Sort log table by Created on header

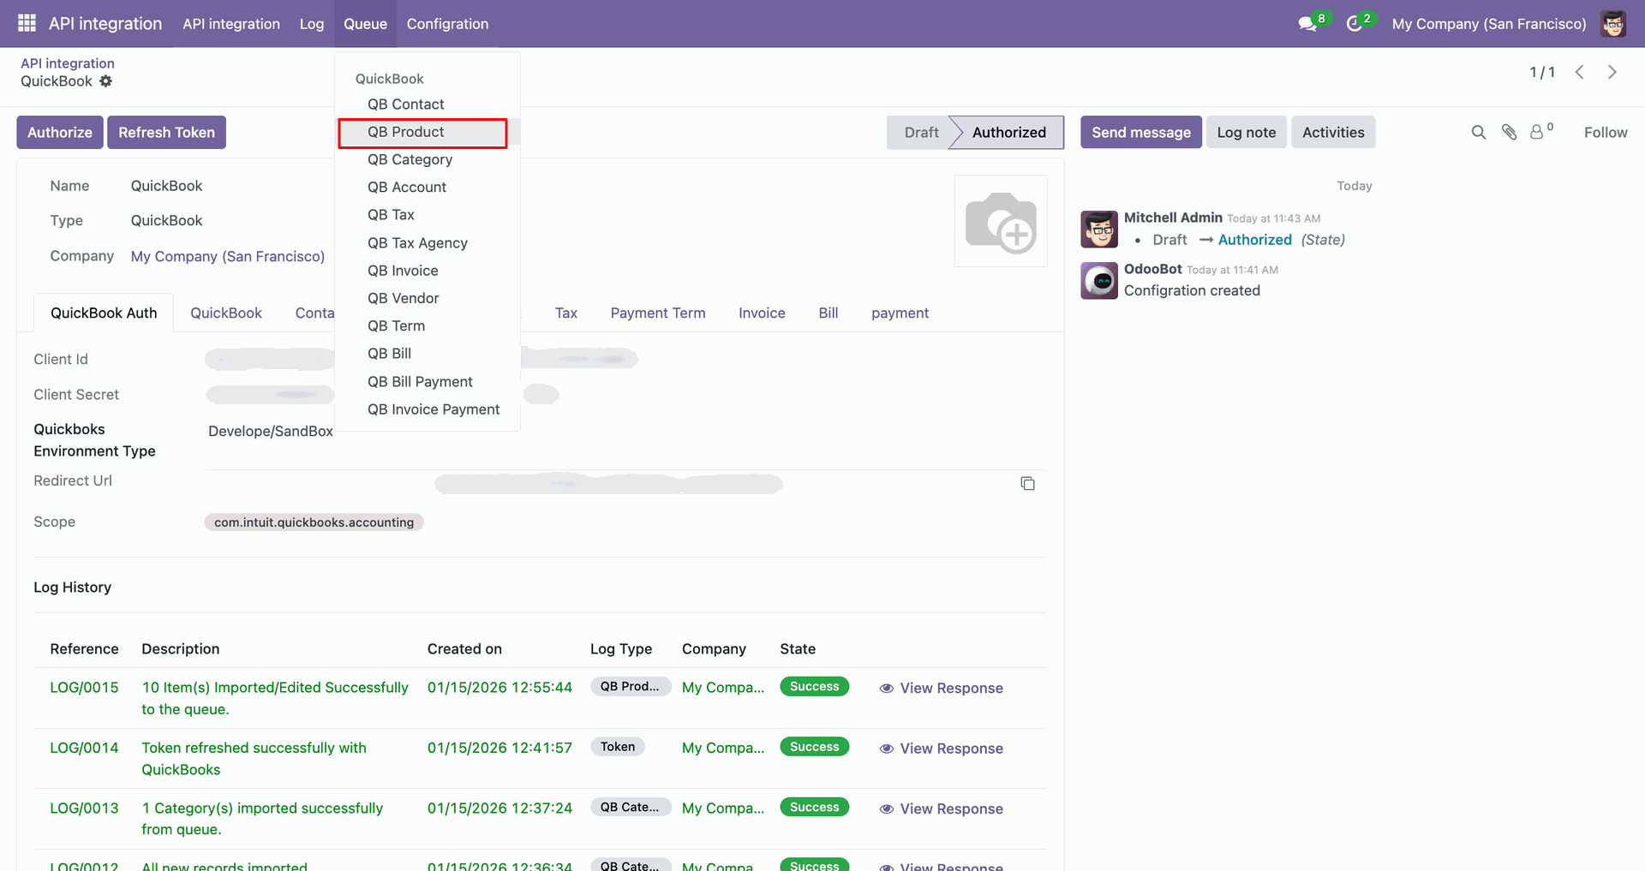[x=464, y=649]
